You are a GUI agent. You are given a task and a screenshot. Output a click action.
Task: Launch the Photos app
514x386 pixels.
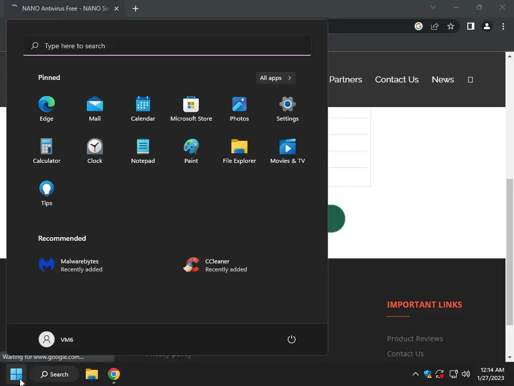(x=239, y=109)
